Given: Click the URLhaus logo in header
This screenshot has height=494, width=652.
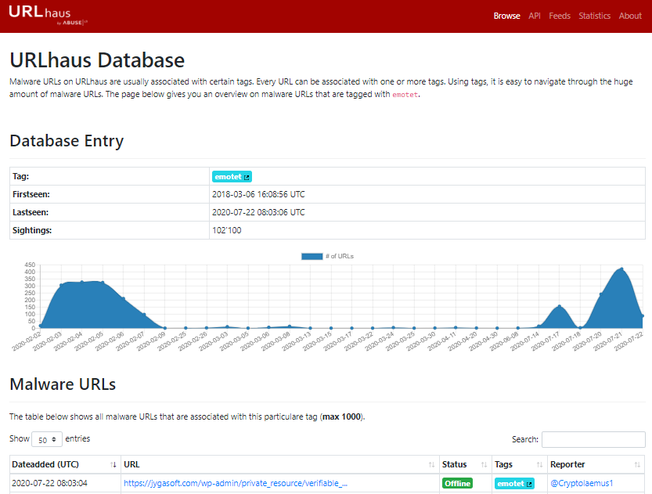Looking at the screenshot, I should coord(48,15).
